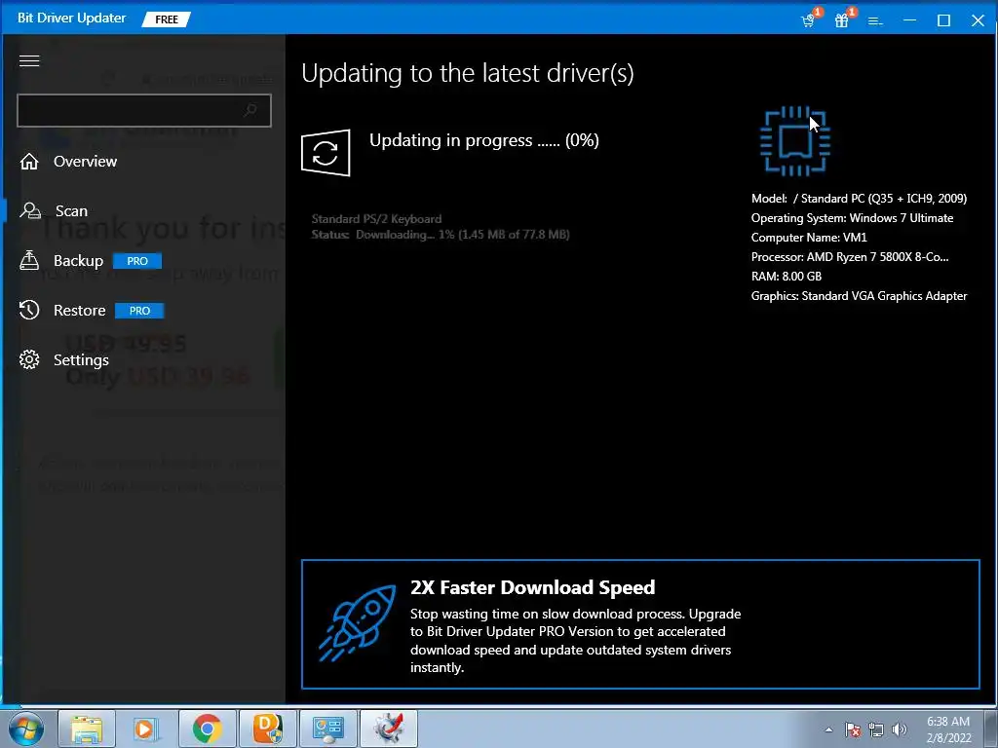Screen dimensions: 998x748
Task: Click Bit Driver Updater taskbar icon
Action: click(x=389, y=729)
